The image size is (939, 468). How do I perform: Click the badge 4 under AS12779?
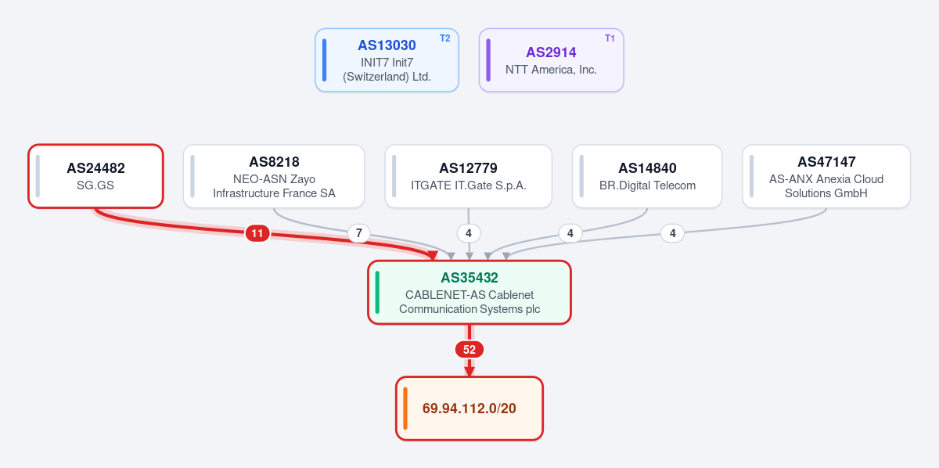pos(468,233)
